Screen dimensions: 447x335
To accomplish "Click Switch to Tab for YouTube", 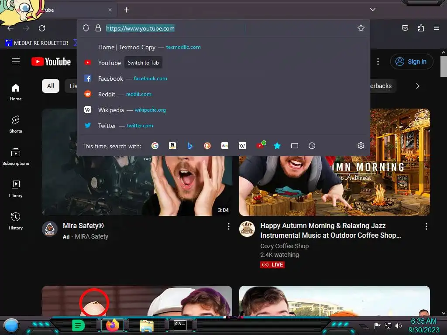I will (x=143, y=63).
